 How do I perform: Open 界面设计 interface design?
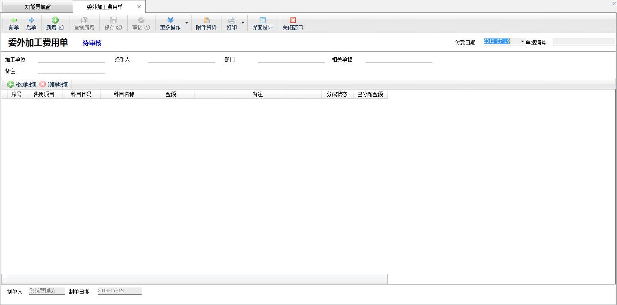262,24
